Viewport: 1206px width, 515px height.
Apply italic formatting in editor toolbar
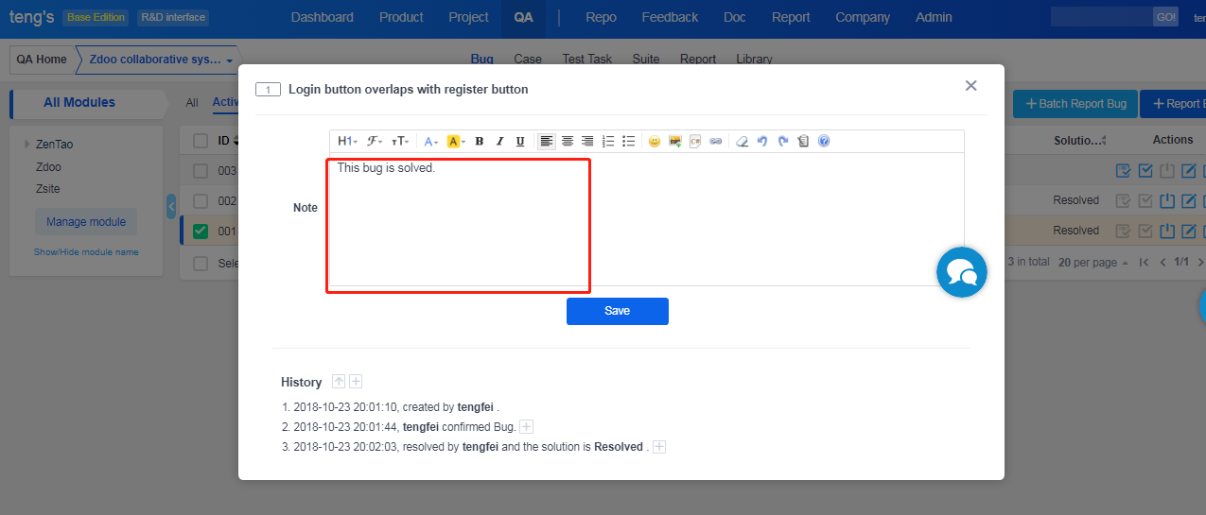500,142
